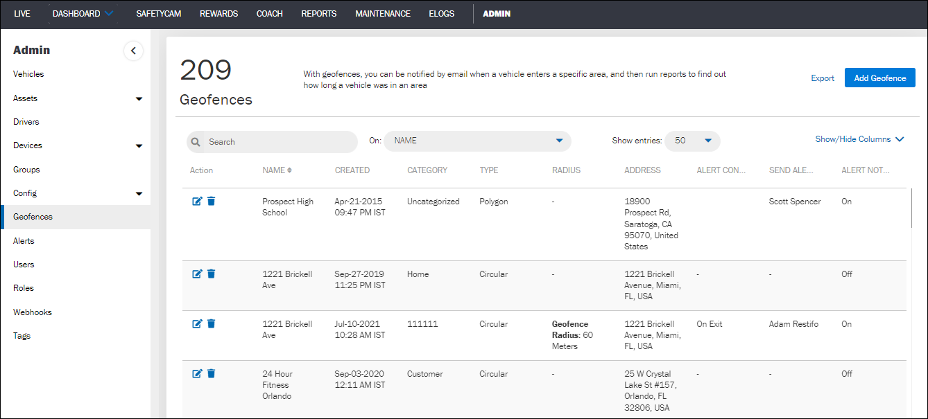
Task: Click the Polygon type cell
Action: 494,202
